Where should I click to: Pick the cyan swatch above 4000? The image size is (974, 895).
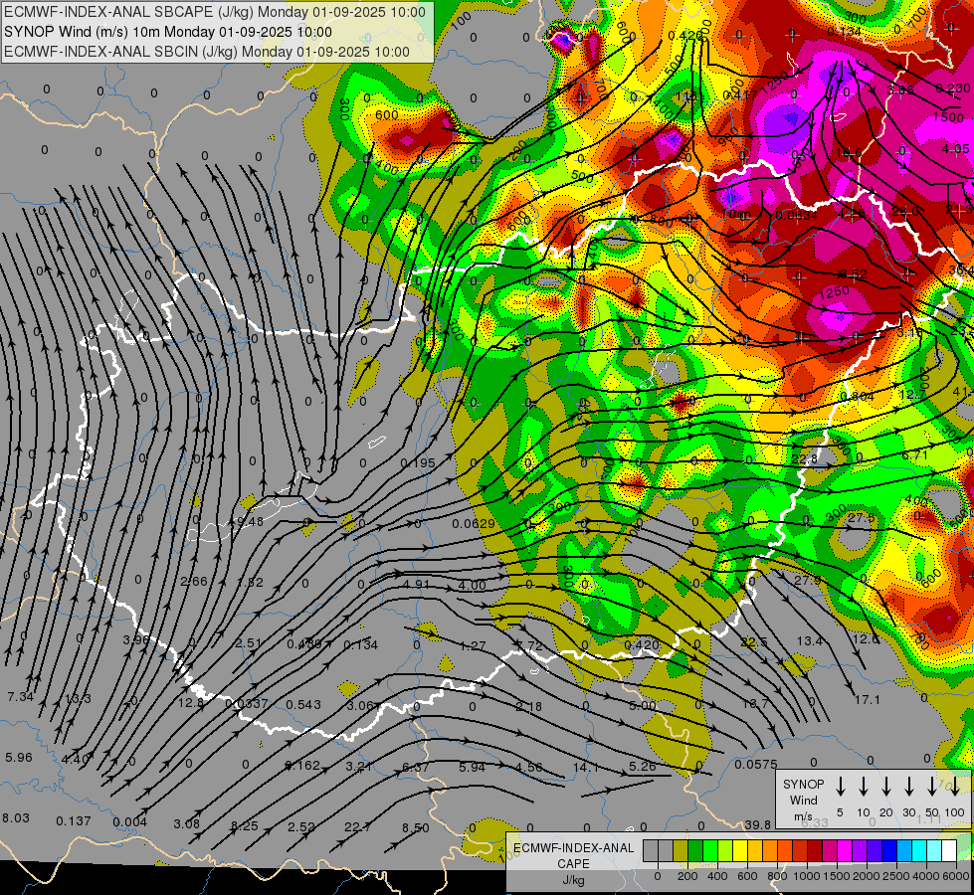point(918,850)
